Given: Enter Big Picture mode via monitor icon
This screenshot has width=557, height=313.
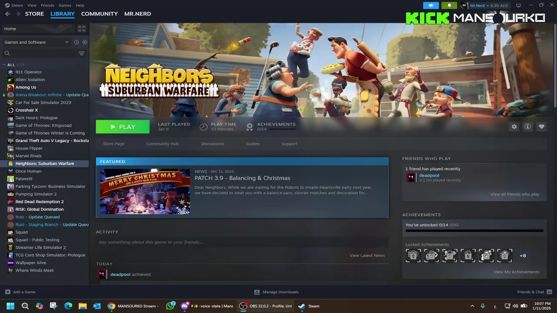Looking at the screenshot, I should tap(518, 5).
